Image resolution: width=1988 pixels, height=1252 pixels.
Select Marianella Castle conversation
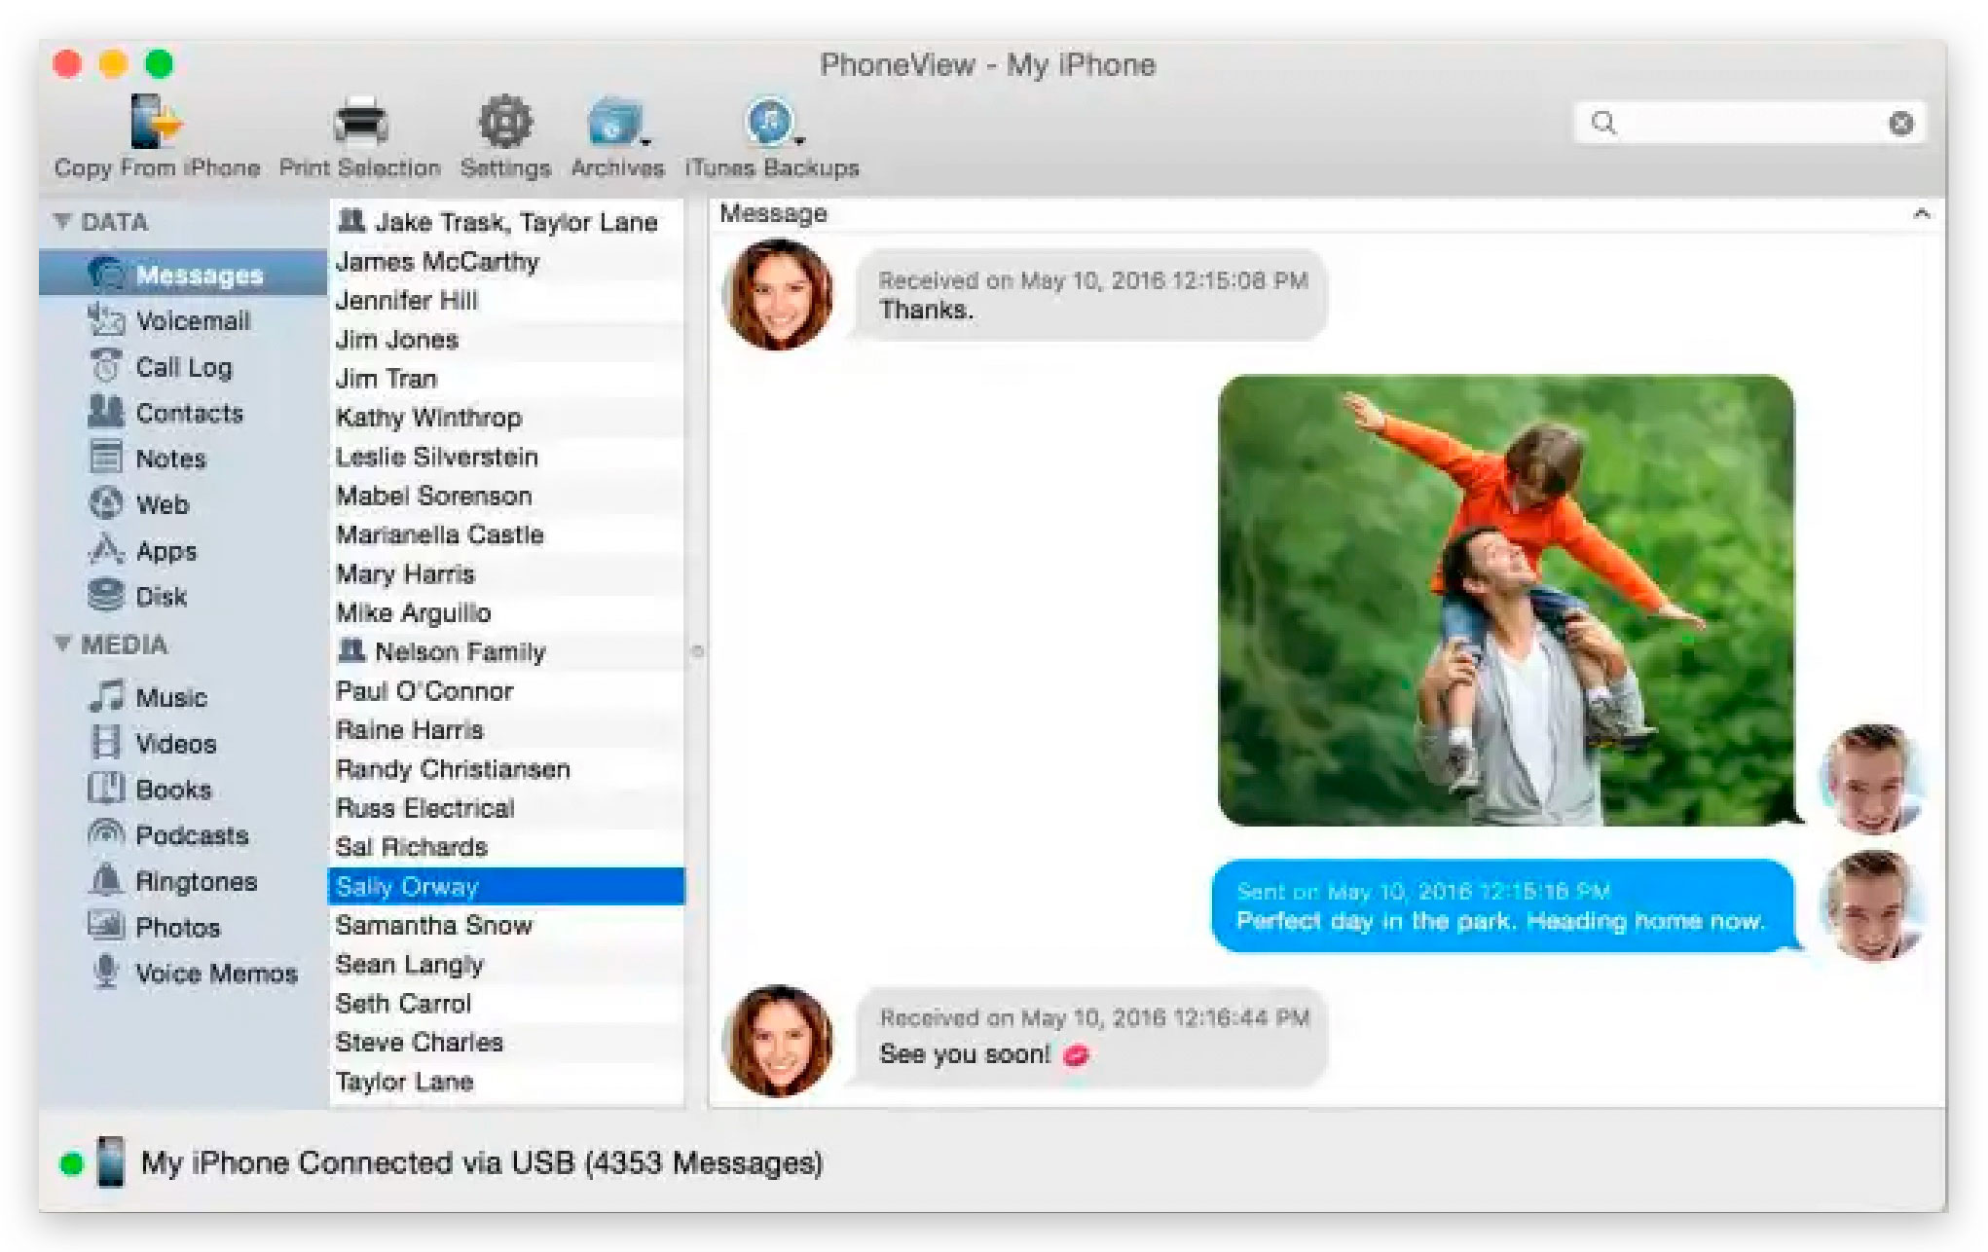(x=506, y=534)
